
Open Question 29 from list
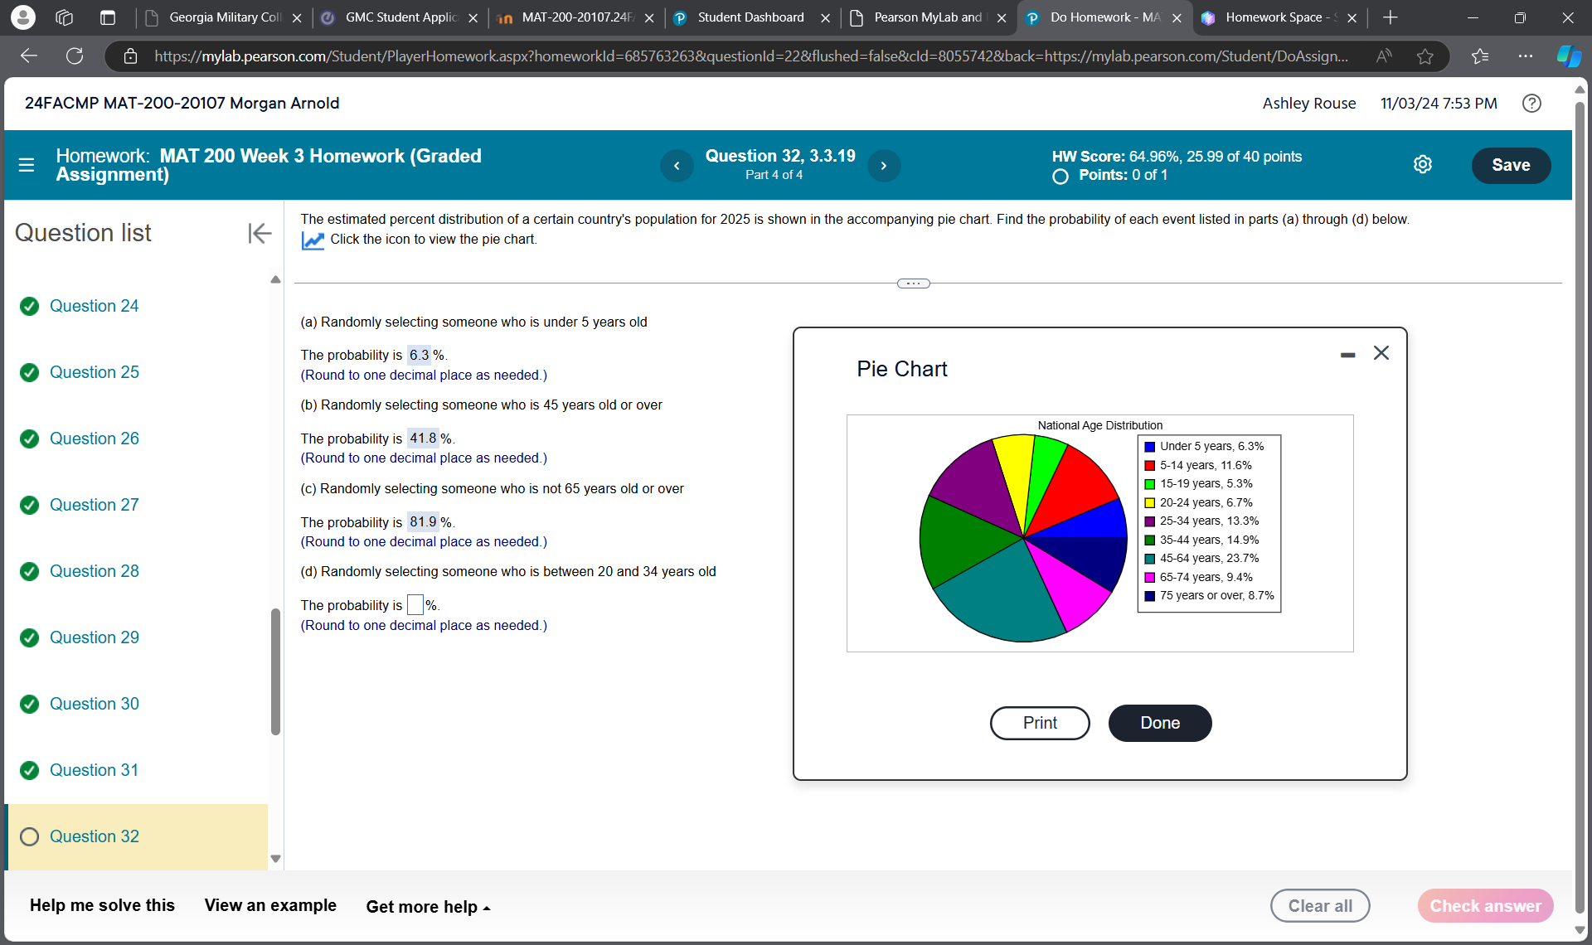(x=94, y=637)
